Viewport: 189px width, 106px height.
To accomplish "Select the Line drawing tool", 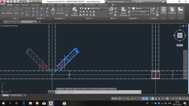I will 3,11.
